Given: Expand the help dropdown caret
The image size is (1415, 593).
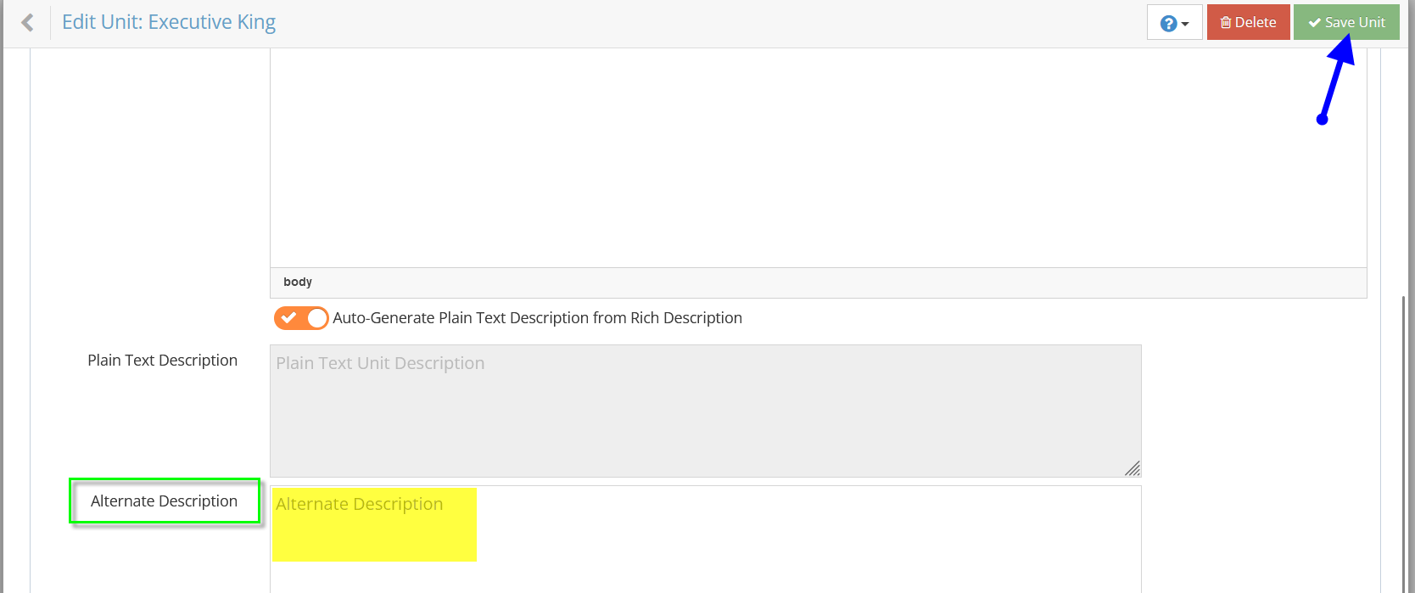Looking at the screenshot, I should pos(1185,24).
